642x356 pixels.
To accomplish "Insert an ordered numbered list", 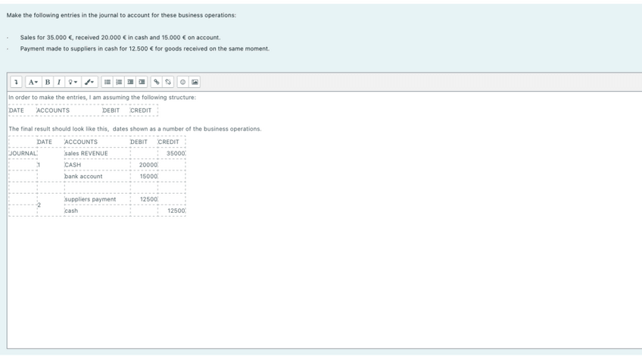I will tap(119, 82).
